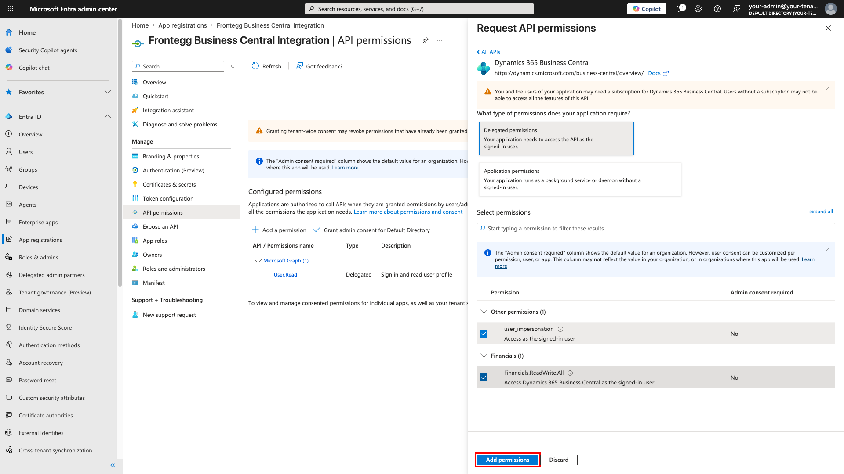Open the user account avatar
The height and width of the screenshot is (474, 844).
pyautogui.click(x=831, y=9)
